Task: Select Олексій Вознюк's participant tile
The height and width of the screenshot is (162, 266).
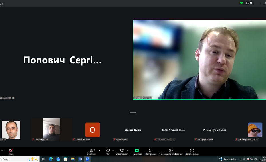Action: click(x=92, y=130)
